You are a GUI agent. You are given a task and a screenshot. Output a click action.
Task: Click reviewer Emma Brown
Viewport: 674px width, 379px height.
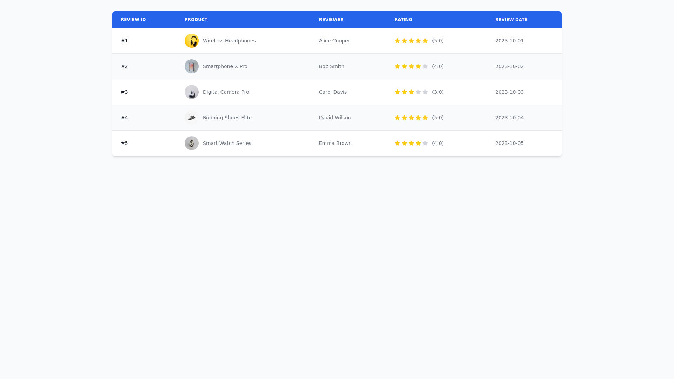pyautogui.click(x=335, y=143)
